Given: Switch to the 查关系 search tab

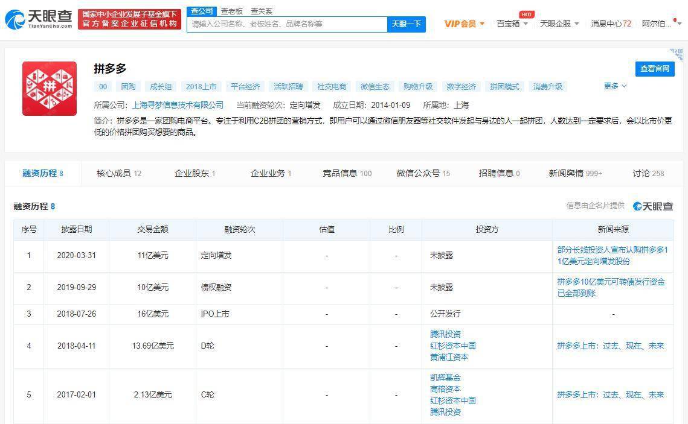Looking at the screenshot, I should 262,11.
